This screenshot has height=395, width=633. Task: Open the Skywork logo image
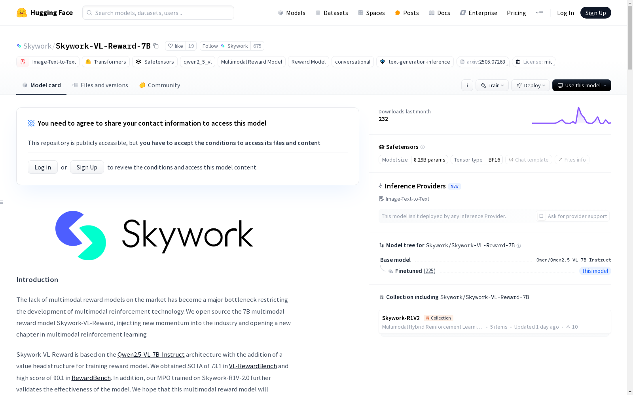154,235
